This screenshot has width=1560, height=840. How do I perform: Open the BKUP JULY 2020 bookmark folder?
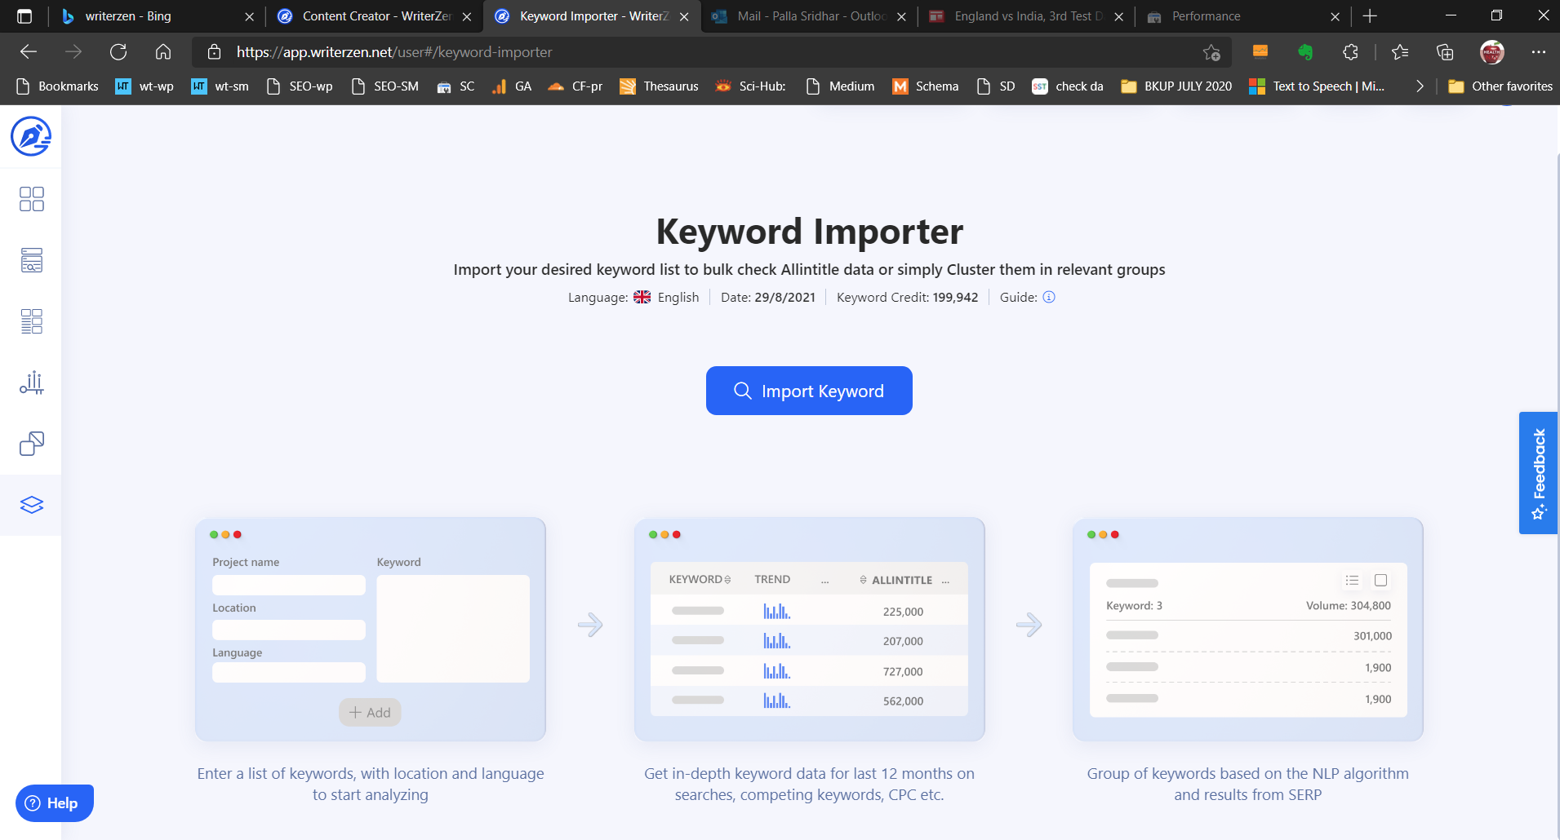pos(1176,86)
